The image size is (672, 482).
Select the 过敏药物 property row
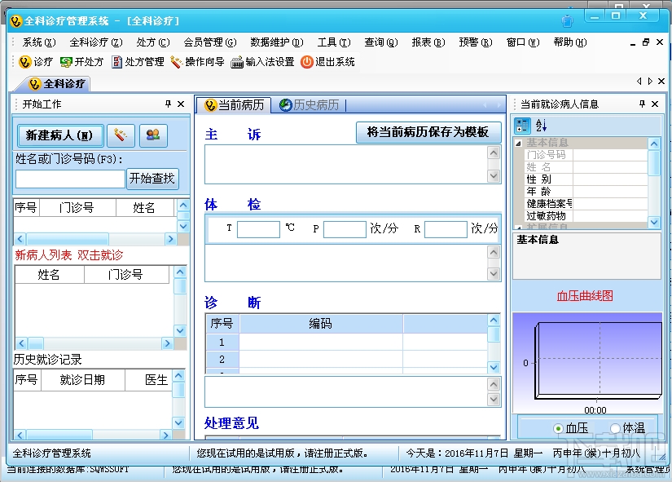pyautogui.click(x=586, y=215)
